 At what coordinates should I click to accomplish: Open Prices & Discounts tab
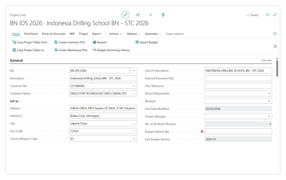pyautogui.click(x=53, y=34)
